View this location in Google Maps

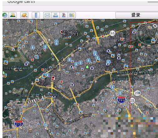click(72, 15)
